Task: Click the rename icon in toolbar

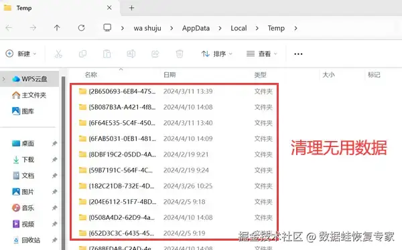Action: [131, 53]
